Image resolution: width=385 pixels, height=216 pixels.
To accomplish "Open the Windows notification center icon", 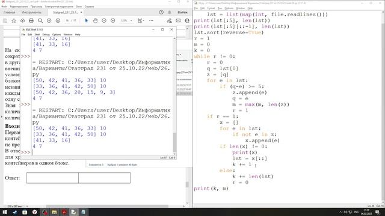I will click(378, 212).
